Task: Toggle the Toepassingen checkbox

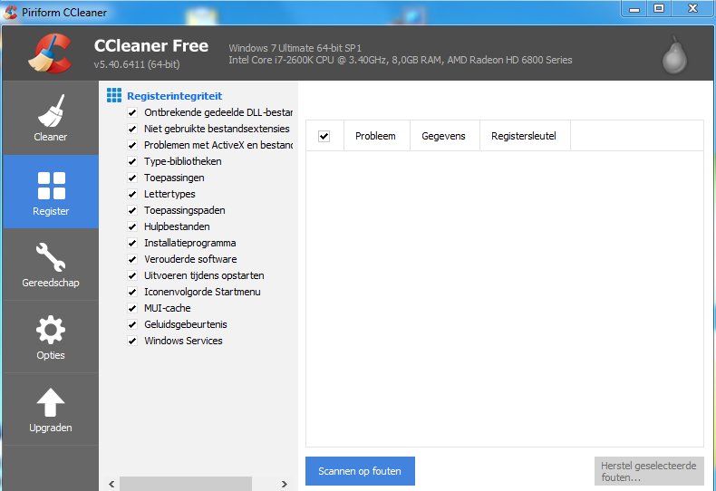Action: pyautogui.click(x=132, y=178)
